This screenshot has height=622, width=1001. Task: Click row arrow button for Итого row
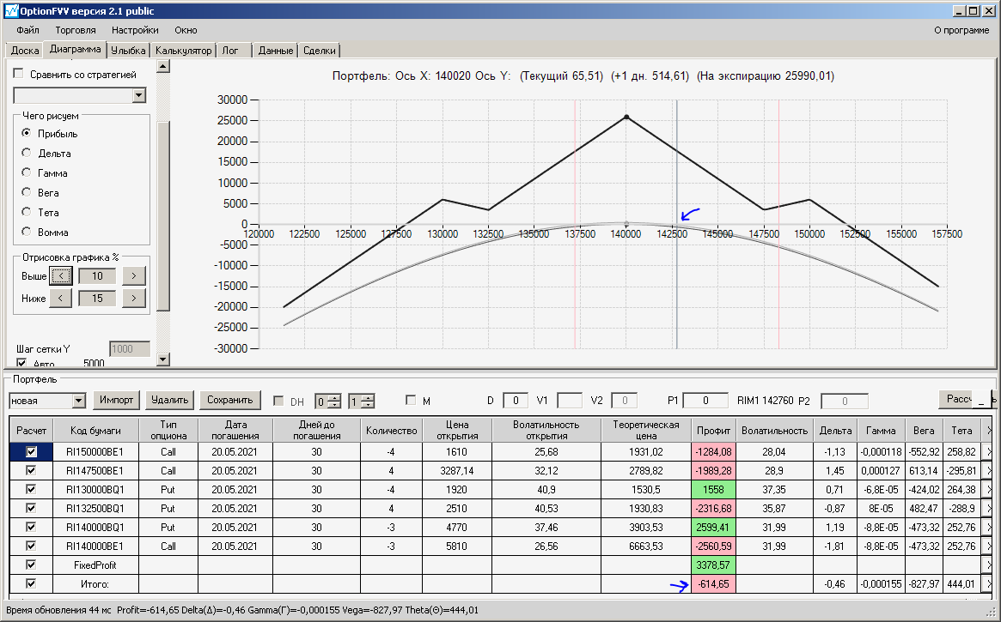point(988,583)
